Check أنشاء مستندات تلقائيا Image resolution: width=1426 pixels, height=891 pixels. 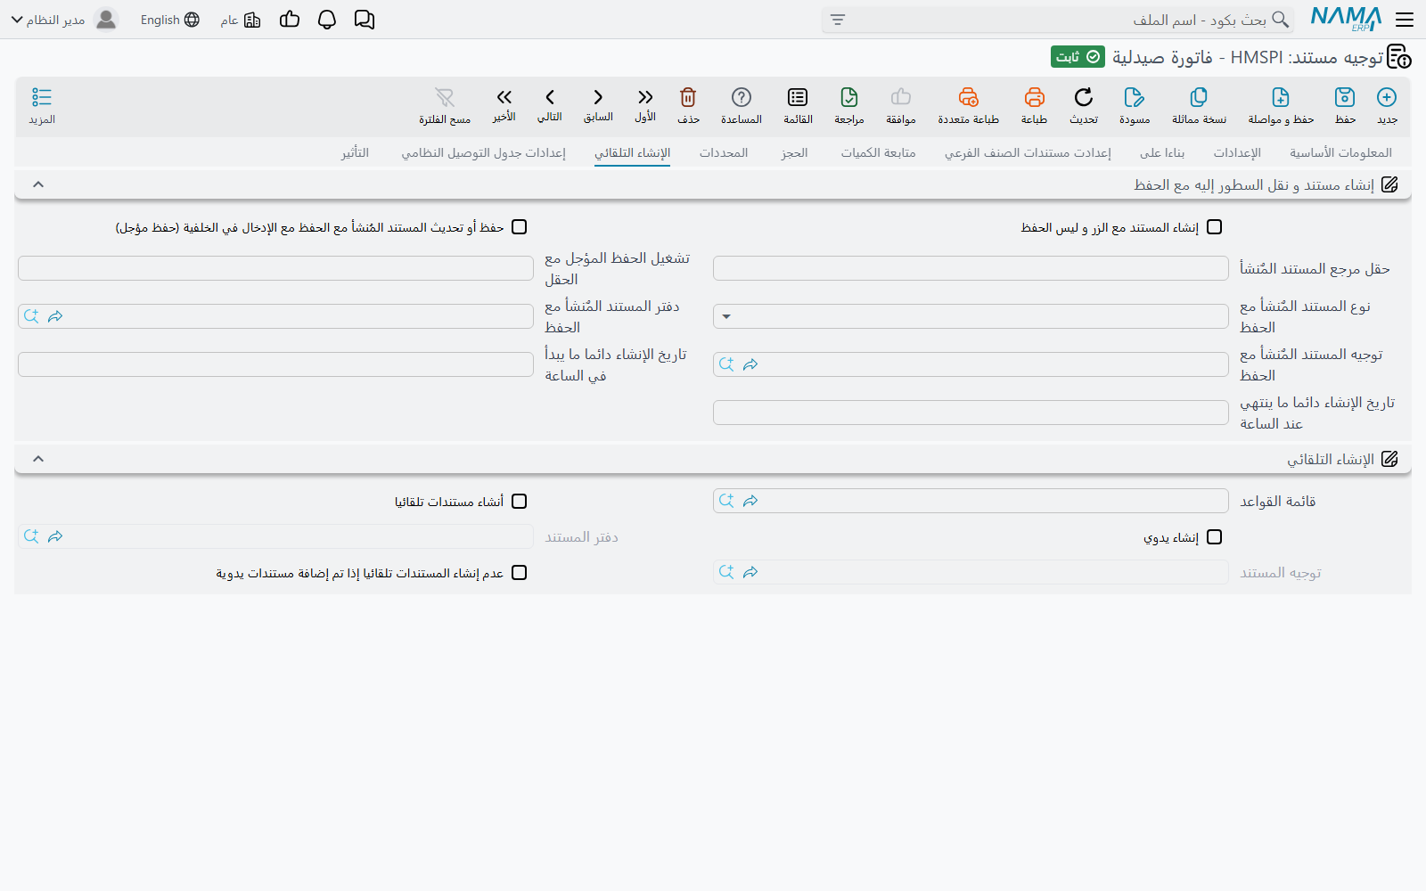point(520,502)
